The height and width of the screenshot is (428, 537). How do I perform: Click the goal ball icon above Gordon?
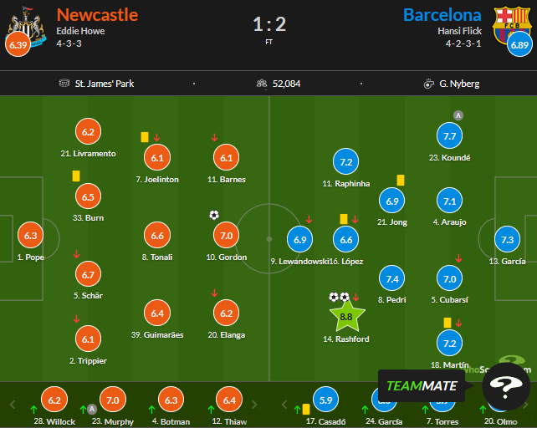click(x=214, y=215)
